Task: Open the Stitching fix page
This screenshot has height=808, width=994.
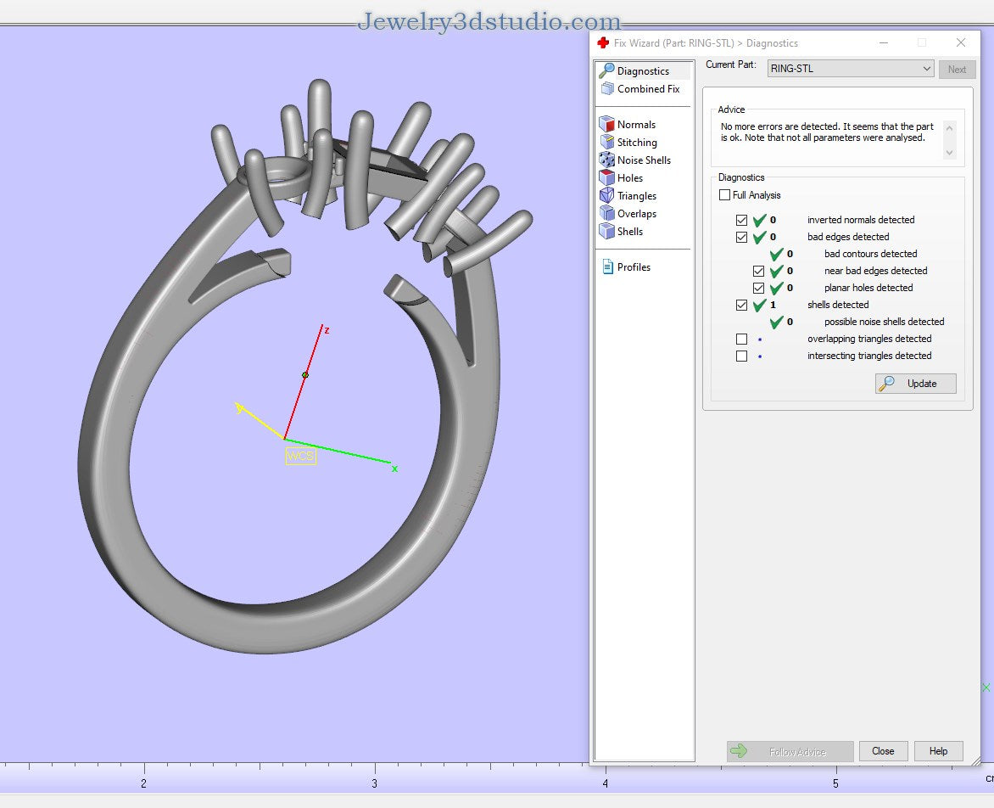Action: [x=637, y=142]
